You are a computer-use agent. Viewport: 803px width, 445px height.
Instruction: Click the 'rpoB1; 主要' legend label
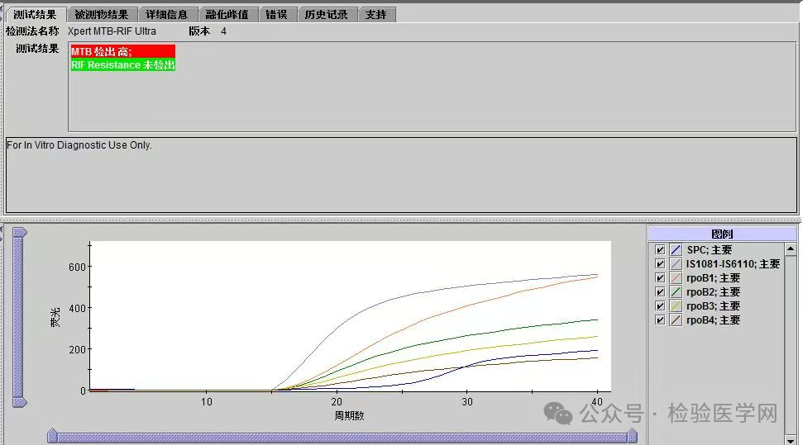coord(714,278)
